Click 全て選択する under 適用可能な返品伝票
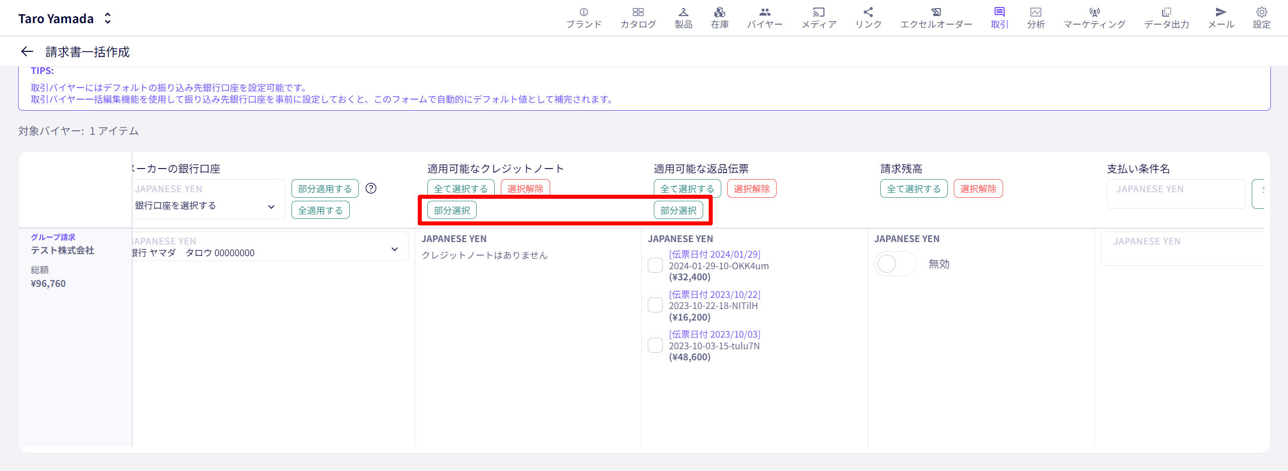1288x471 pixels. click(687, 188)
